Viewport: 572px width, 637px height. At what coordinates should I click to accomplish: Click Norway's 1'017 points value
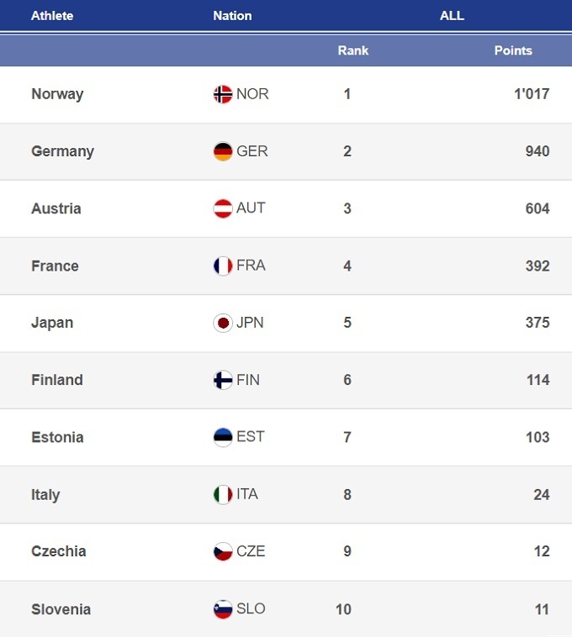pyautogui.click(x=532, y=94)
